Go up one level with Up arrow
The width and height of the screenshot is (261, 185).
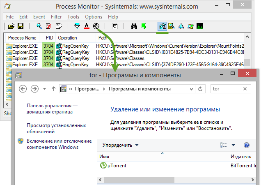click(x=54, y=89)
